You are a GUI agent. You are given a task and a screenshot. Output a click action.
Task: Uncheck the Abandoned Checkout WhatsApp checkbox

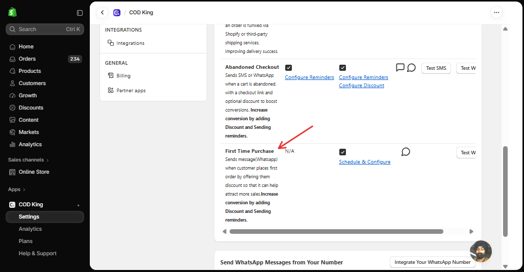(x=342, y=68)
